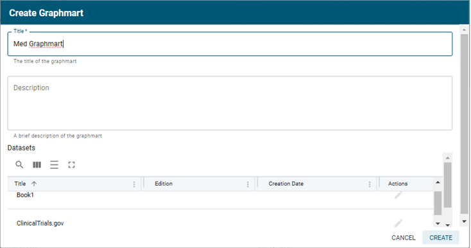Image resolution: width=471 pixels, height=248 pixels.
Task: Toggle sort arrow on Title column
Action: point(34,184)
